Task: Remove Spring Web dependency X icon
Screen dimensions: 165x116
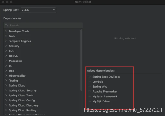Action: (x=90, y=87)
